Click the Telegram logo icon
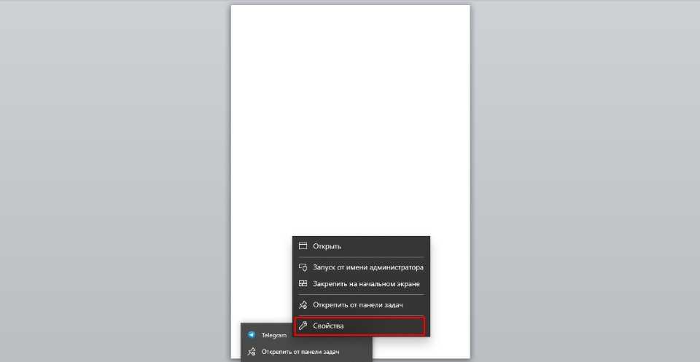Image resolution: width=700 pixels, height=362 pixels. pos(252,335)
